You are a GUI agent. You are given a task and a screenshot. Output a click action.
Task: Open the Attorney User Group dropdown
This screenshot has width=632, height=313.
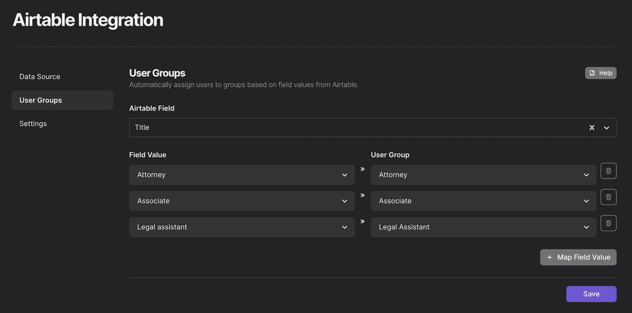[483, 175]
